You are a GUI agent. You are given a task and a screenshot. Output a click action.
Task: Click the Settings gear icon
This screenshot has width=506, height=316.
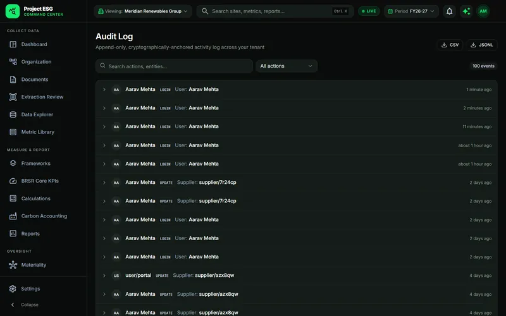[13, 289]
